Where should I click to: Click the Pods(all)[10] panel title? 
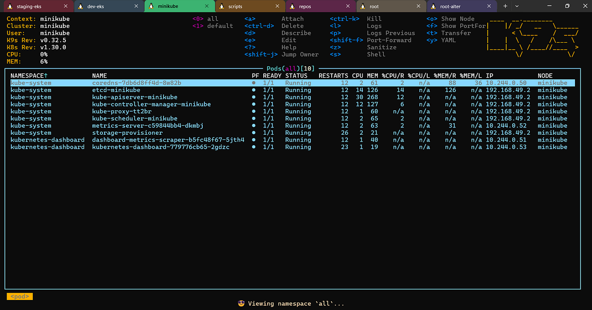pos(291,68)
